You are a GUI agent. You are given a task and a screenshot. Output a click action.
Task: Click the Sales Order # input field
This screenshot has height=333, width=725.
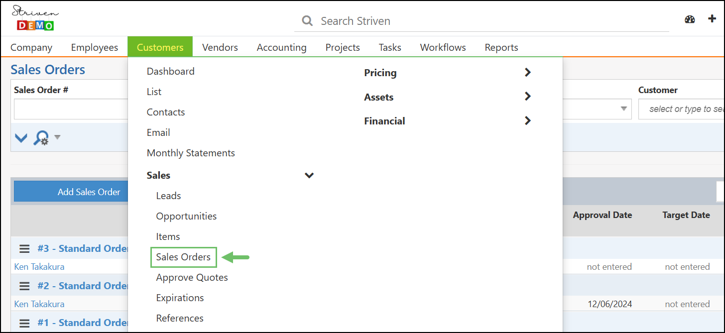point(71,109)
